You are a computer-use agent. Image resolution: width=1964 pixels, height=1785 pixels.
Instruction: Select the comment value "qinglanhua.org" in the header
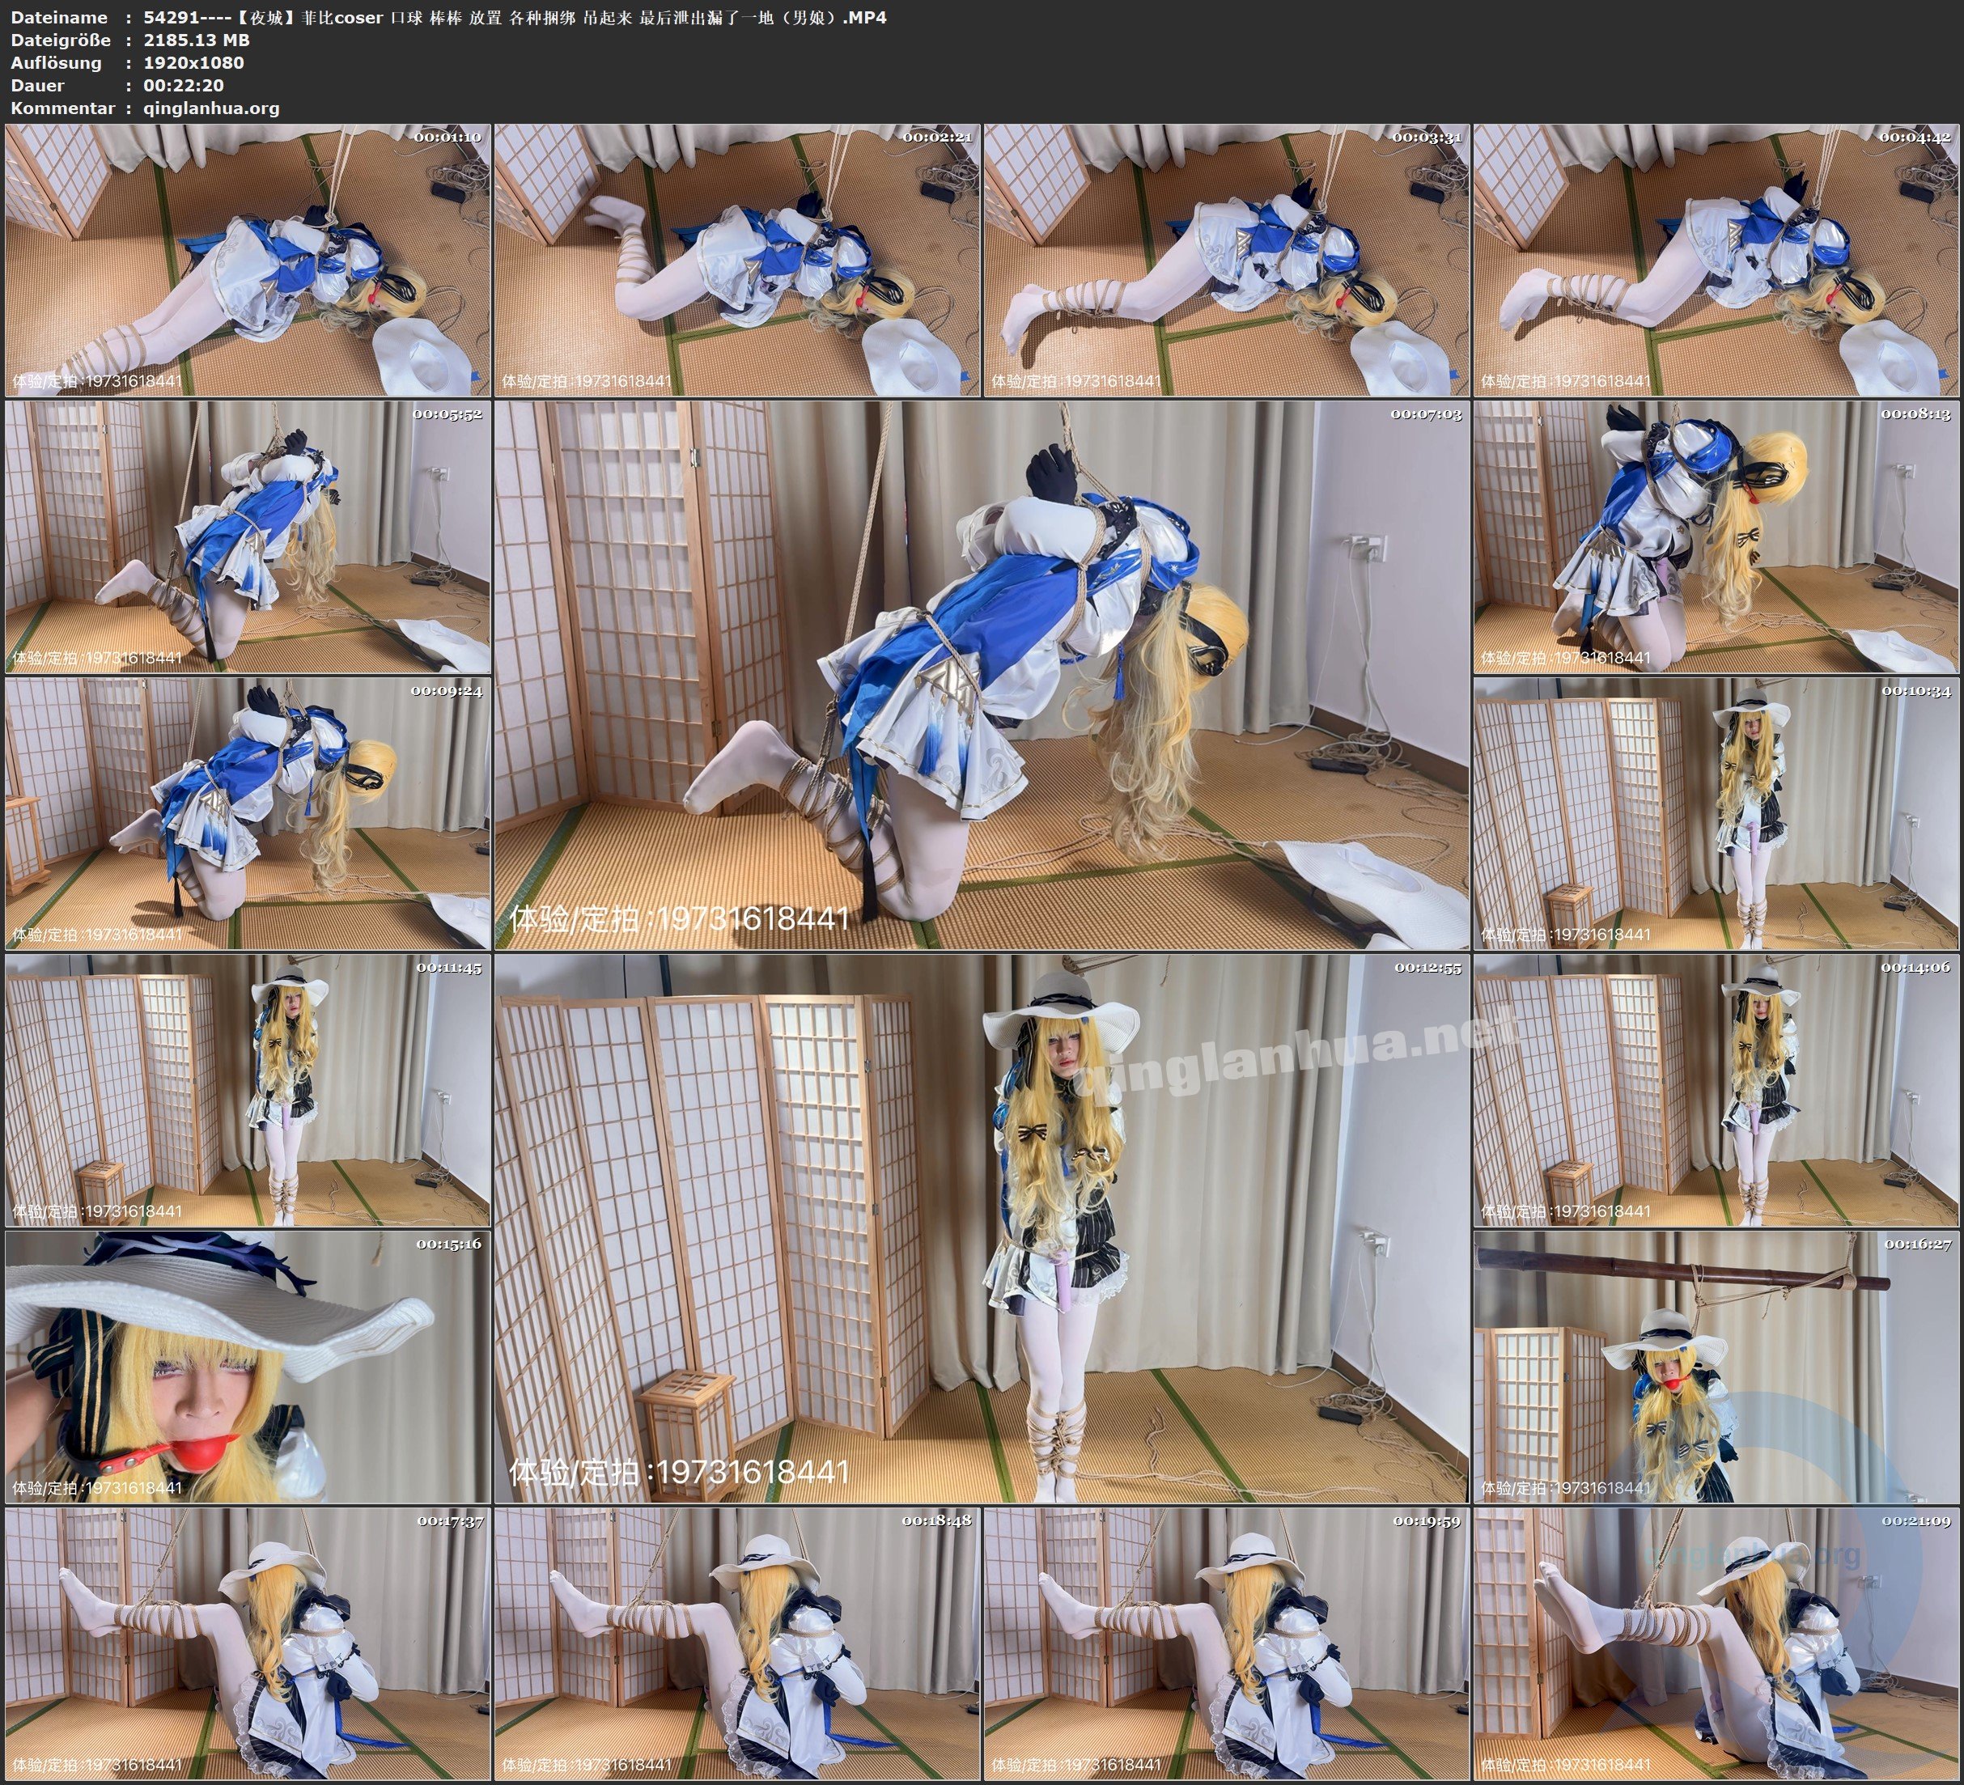click(211, 109)
